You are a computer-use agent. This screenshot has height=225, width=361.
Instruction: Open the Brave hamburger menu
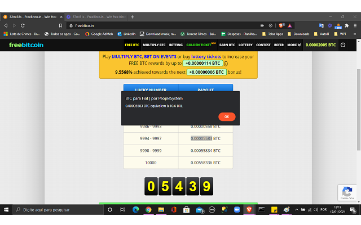[355, 25]
